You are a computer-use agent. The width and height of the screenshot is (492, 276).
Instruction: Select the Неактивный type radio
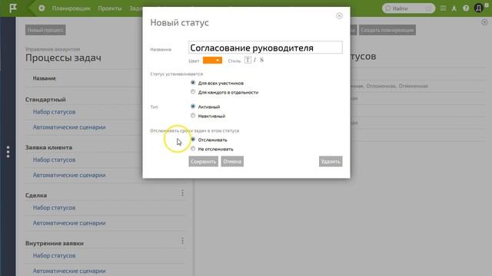click(x=193, y=116)
